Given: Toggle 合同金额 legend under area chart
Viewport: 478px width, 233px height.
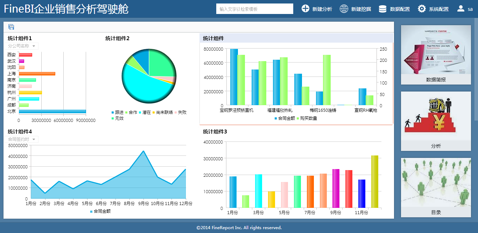Looking at the screenshot, I should click(92, 212).
